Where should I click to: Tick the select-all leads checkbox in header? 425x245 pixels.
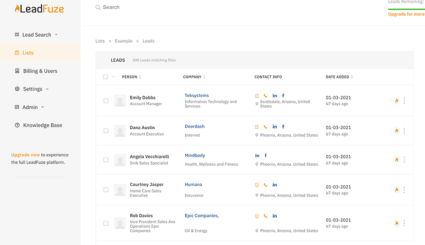106,77
